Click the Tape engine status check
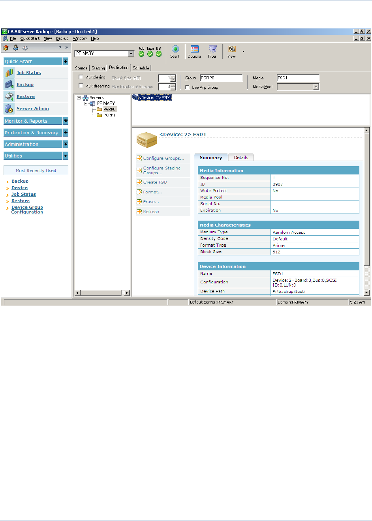 (150, 54)
